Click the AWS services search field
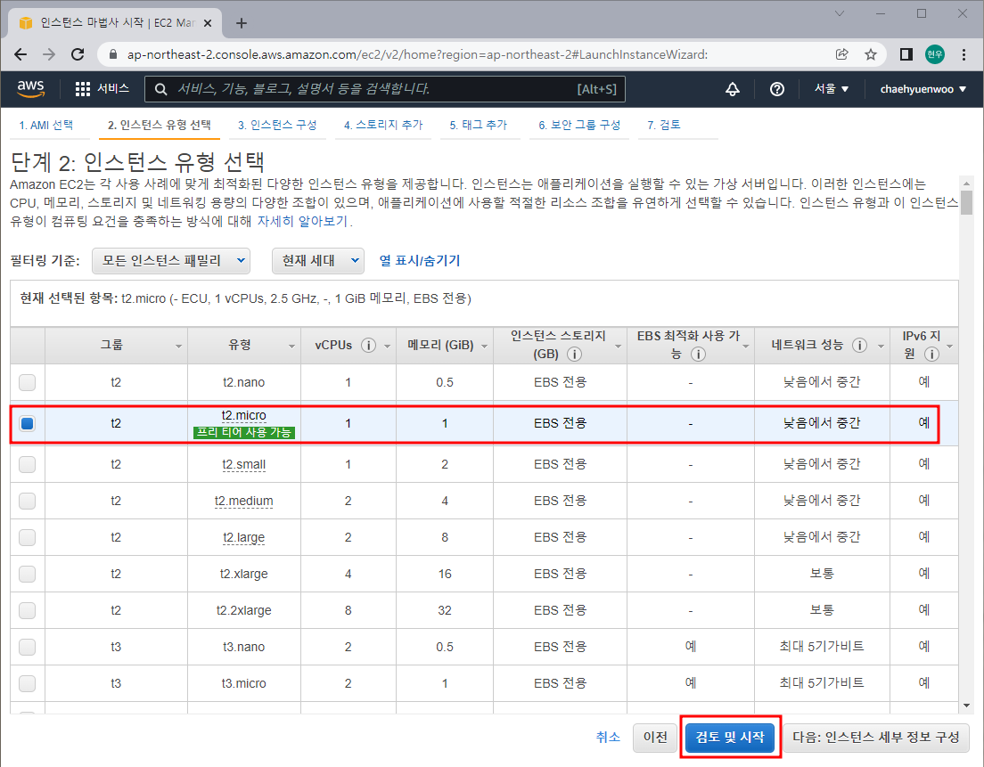 [385, 89]
